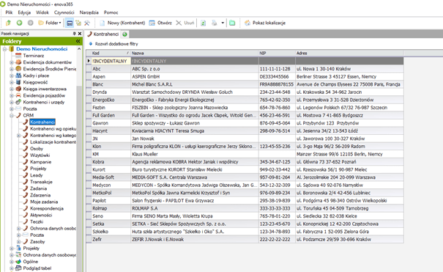
Task: Click the gray forward arrow toolbar icon
Action: (x=30, y=23)
